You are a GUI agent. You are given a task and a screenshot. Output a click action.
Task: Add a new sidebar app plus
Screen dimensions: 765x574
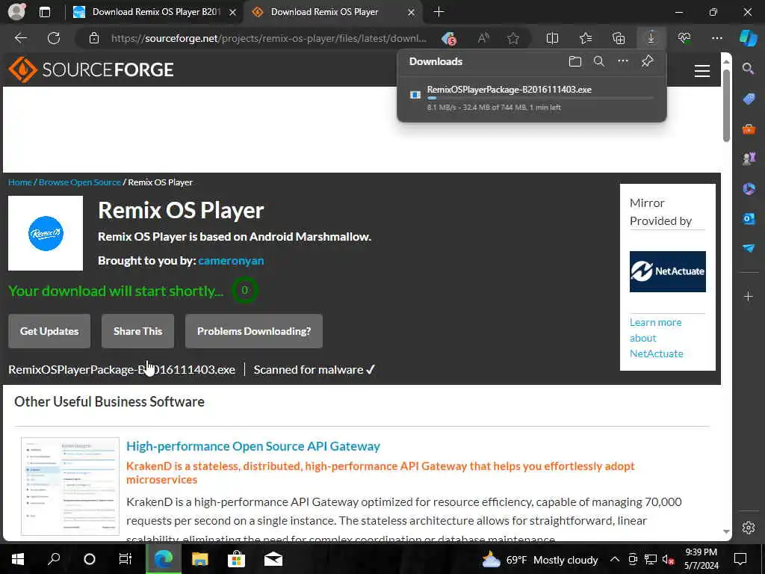click(x=749, y=296)
